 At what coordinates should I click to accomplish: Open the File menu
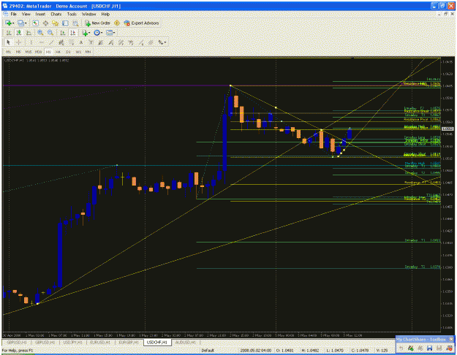(x=13, y=14)
